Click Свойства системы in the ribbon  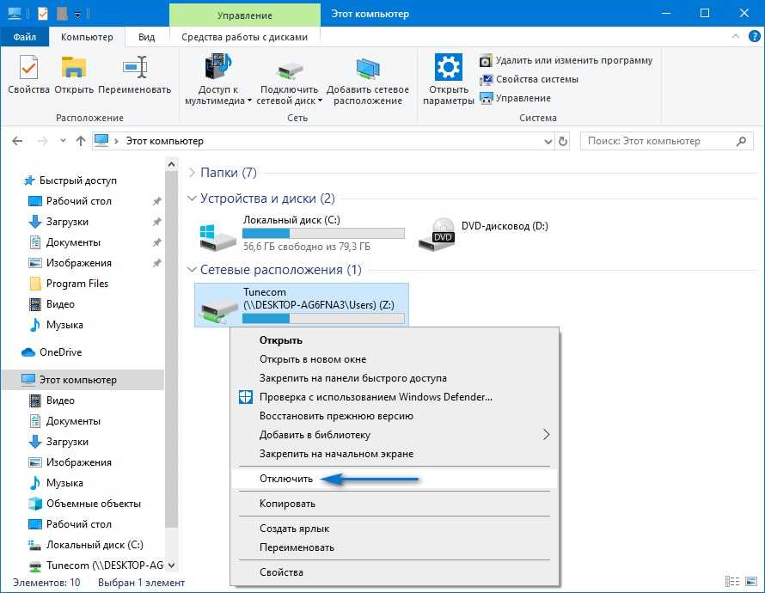(x=536, y=79)
